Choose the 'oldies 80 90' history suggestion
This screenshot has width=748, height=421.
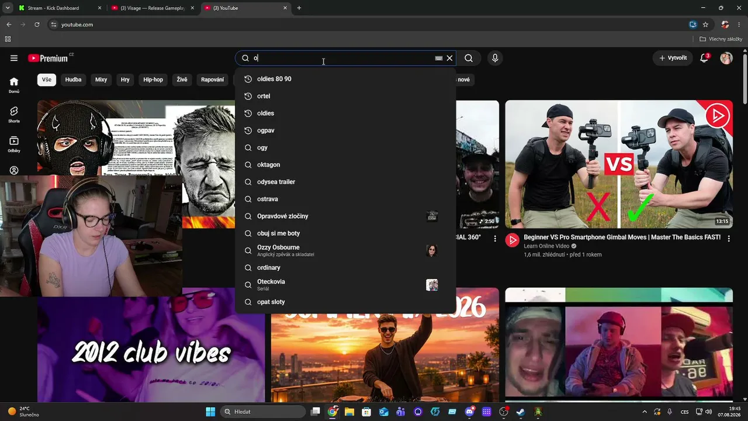pyautogui.click(x=345, y=79)
